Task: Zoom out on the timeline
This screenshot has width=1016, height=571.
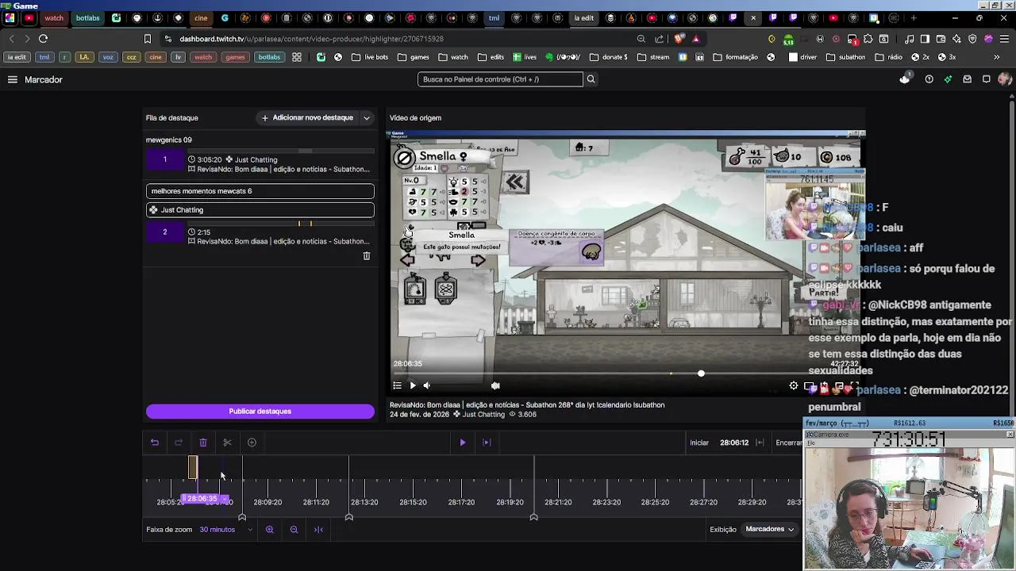Action: coord(294,530)
